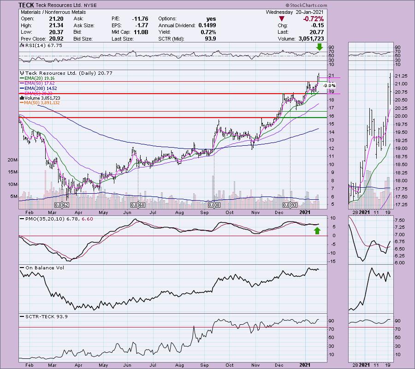The width and height of the screenshot is (415, 369).
Task: Click the 20M volume axis label
Action: pos(13,160)
